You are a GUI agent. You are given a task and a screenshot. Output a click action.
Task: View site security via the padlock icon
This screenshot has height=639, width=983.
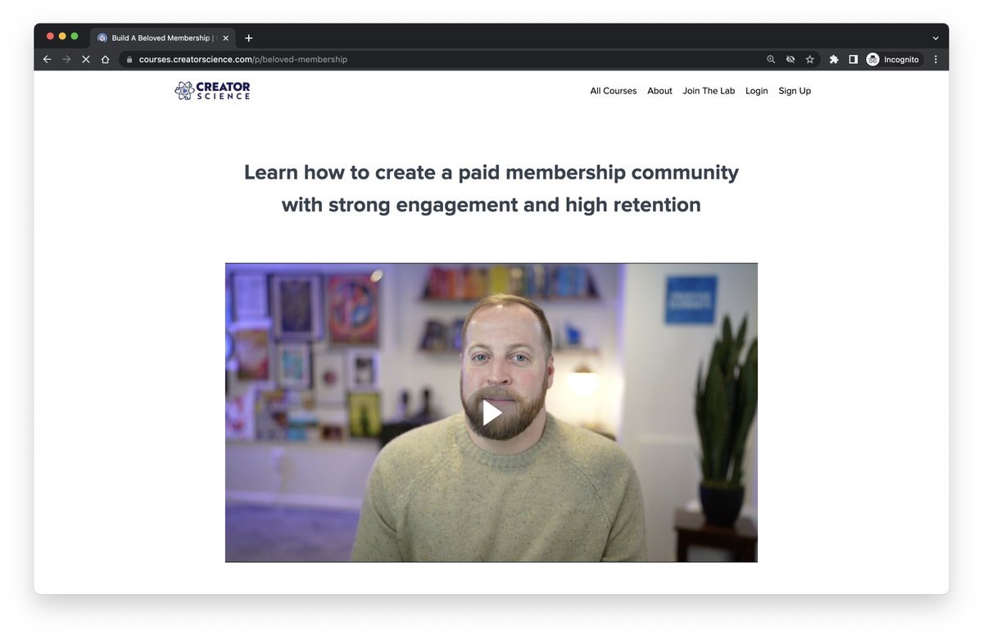click(129, 59)
